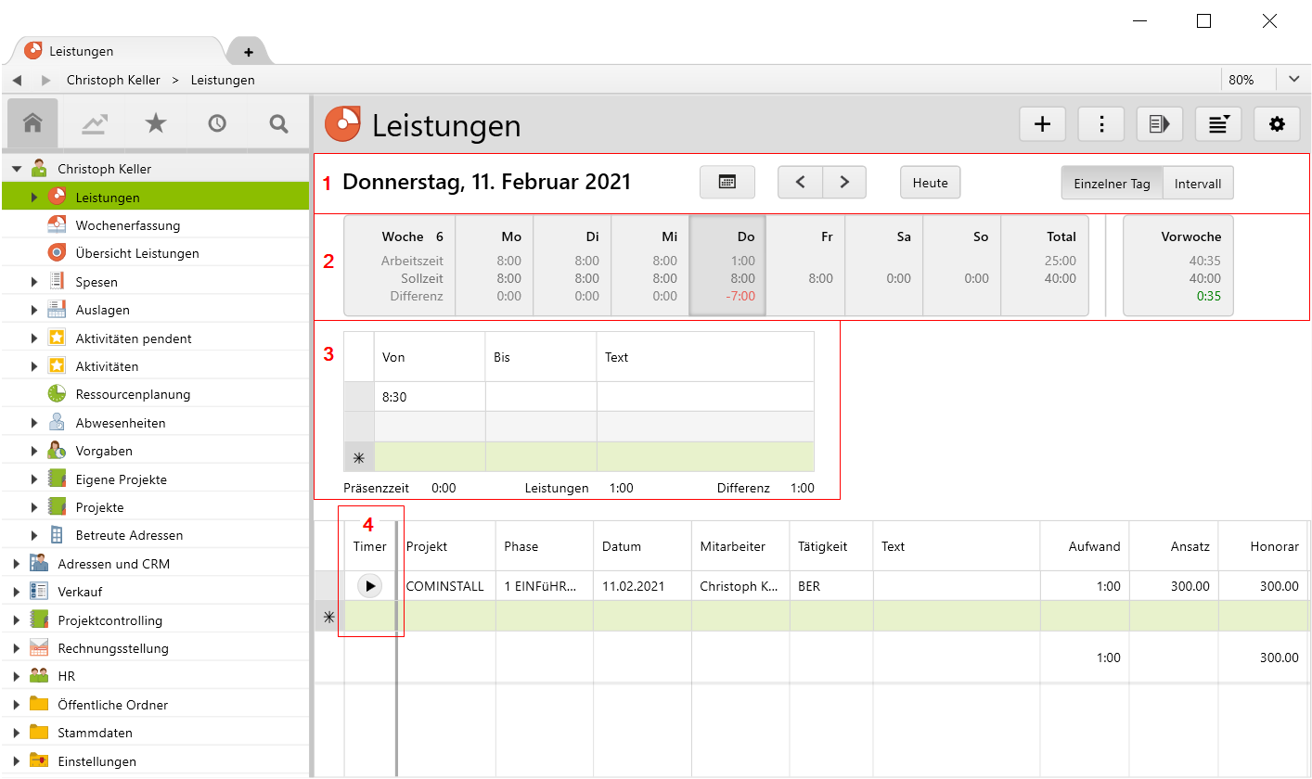Open the recent history clock icon
This screenshot has height=779, width=1312.
tap(217, 123)
